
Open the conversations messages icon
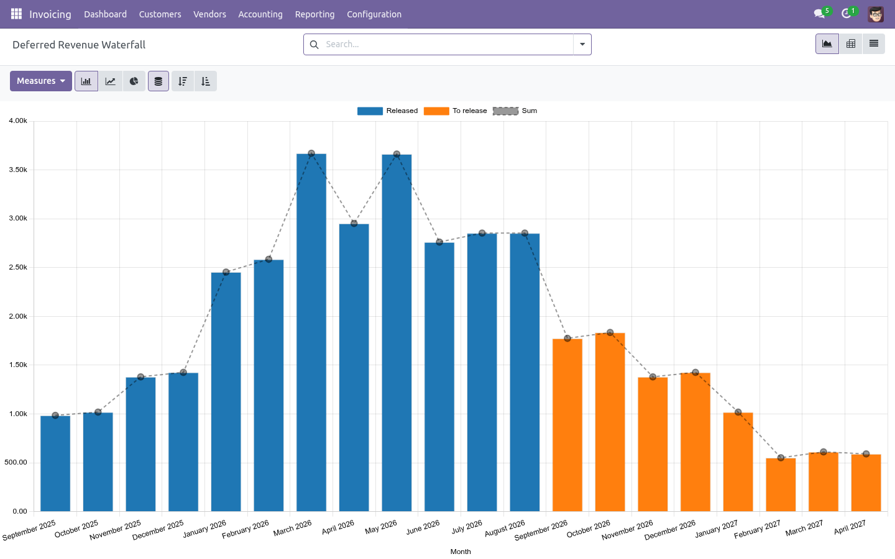[x=819, y=14]
